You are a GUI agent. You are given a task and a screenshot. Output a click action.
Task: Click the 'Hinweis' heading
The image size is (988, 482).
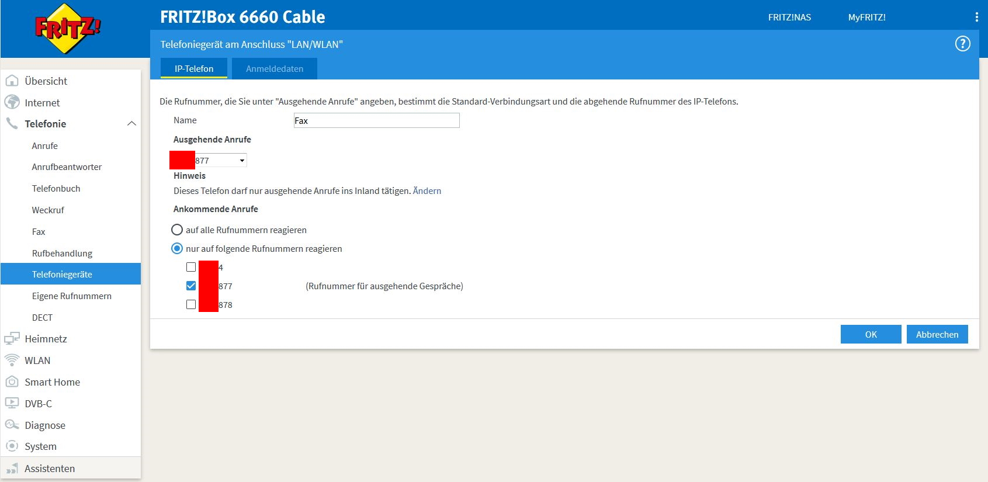tap(189, 175)
